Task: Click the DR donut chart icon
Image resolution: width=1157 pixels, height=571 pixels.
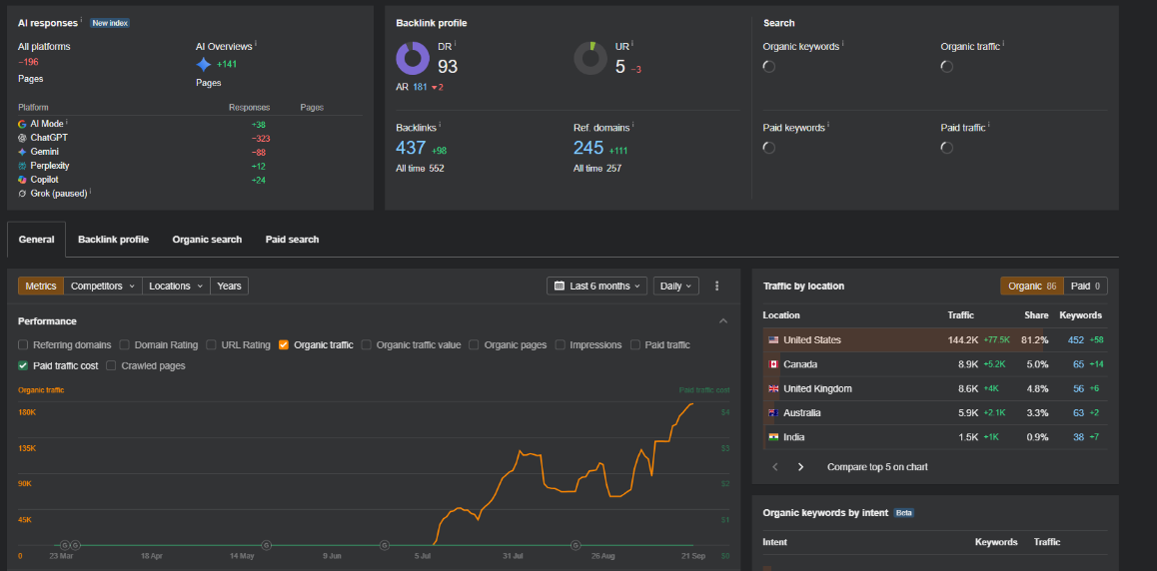Action: (x=413, y=58)
